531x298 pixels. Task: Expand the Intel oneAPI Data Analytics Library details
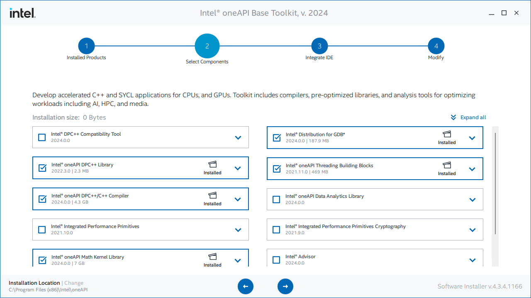pyautogui.click(x=472, y=199)
